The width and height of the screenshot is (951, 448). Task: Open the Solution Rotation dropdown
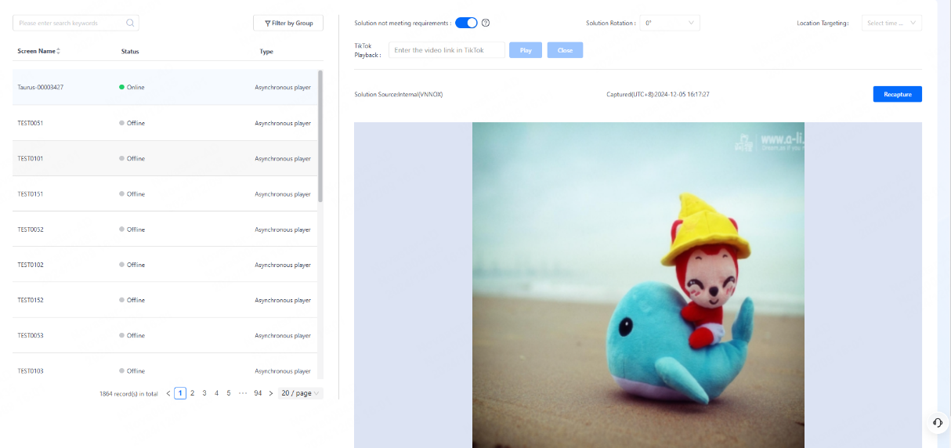coord(670,23)
